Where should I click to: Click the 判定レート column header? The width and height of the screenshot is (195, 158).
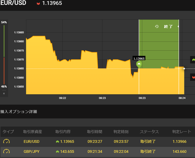[182, 132]
